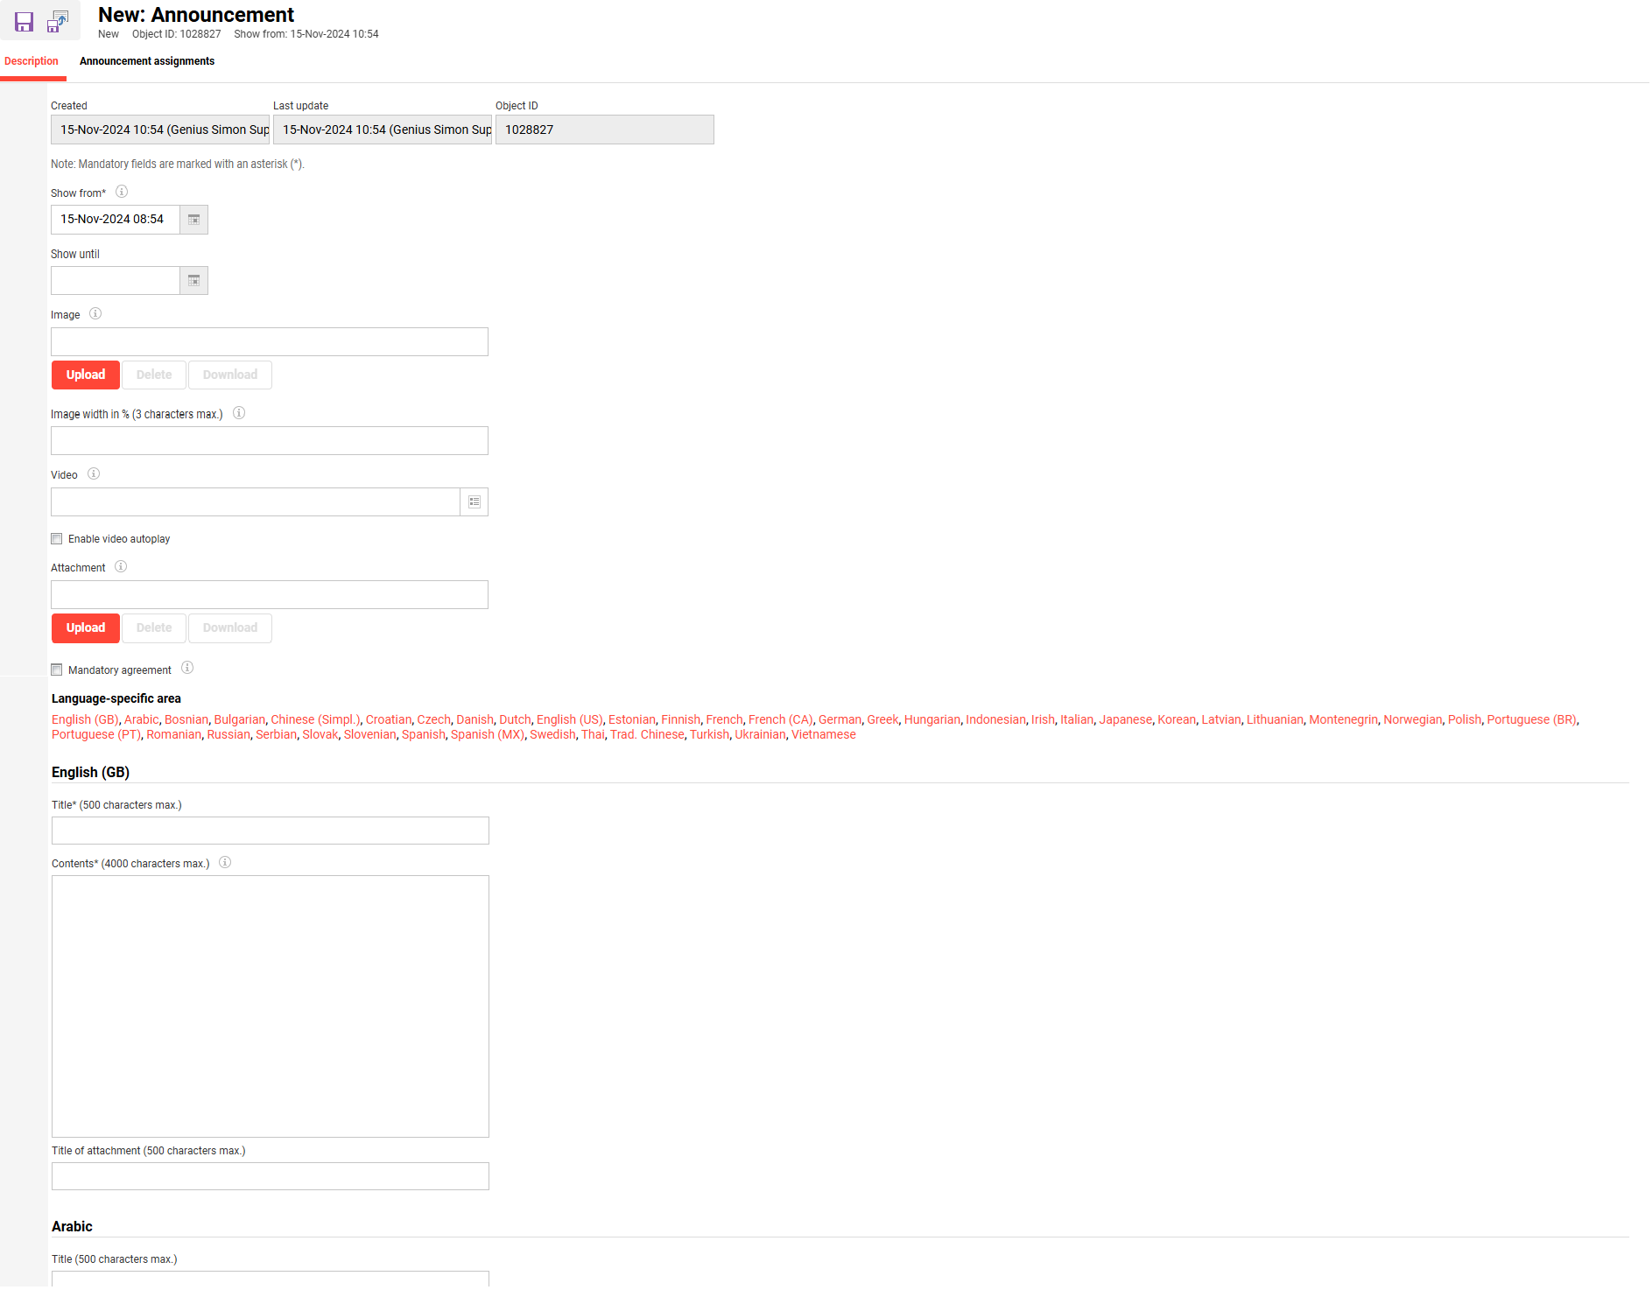Screen dimensions: 1652x1297
Task: Enable video autoplay checkbox
Action: click(x=57, y=539)
